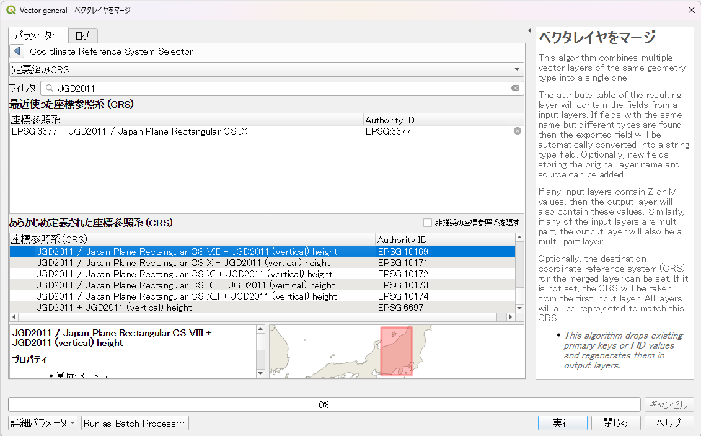
Task: Select JGD2011 + JGD2011 (vertical) height row
Action: point(262,307)
